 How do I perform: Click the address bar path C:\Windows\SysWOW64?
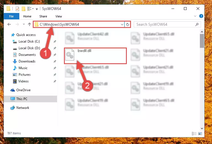pyautogui.click(x=59, y=24)
